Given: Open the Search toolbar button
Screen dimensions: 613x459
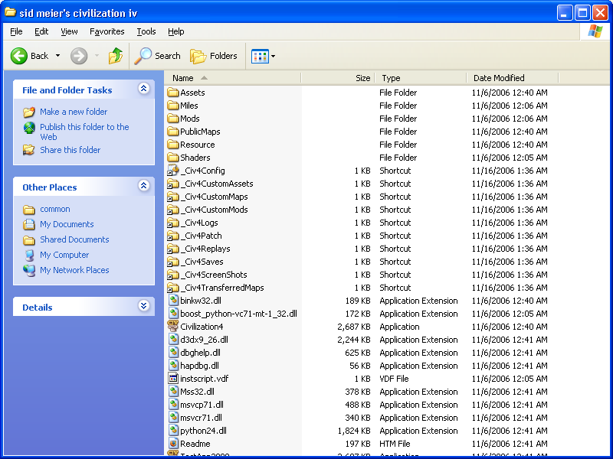Looking at the screenshot, I should [x=158, y=56].
